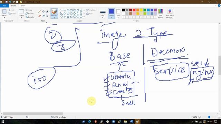
Task: Select the Pencil tool
Action: coord(40,11)
